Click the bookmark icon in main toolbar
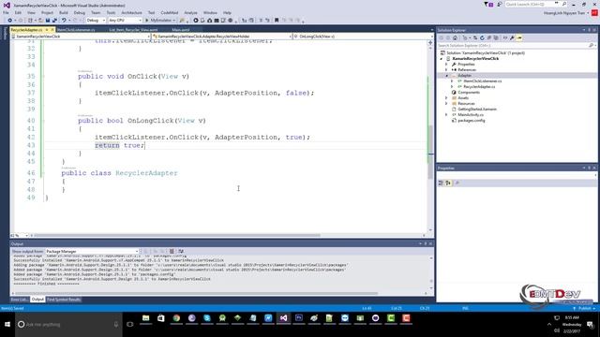 (277, 21)
